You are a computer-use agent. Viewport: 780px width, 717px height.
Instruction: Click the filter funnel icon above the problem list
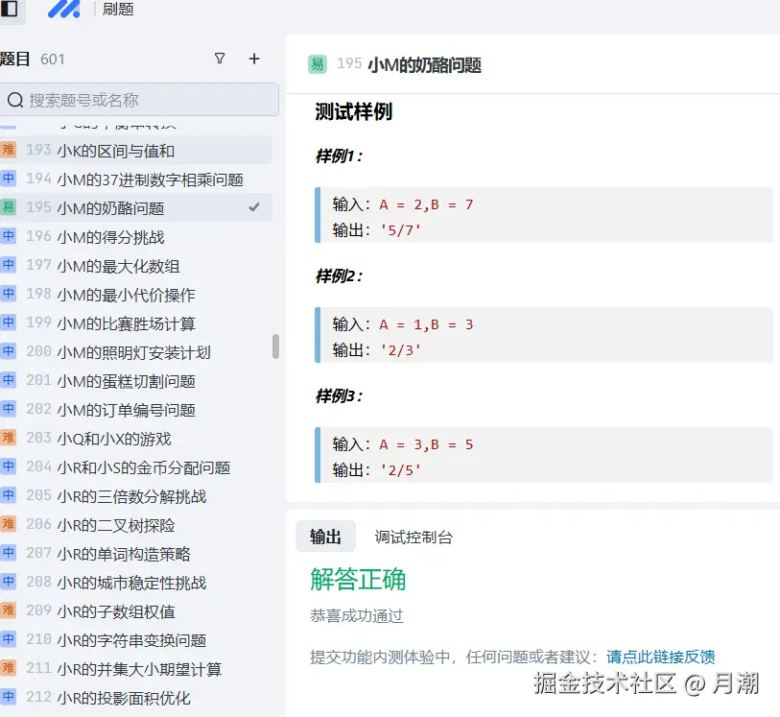click(220, 59)
